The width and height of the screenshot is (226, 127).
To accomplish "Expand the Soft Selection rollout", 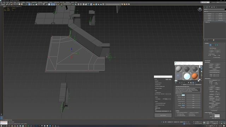I will coord(208,61).
